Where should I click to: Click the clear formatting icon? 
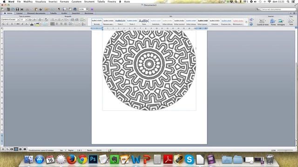47,19
